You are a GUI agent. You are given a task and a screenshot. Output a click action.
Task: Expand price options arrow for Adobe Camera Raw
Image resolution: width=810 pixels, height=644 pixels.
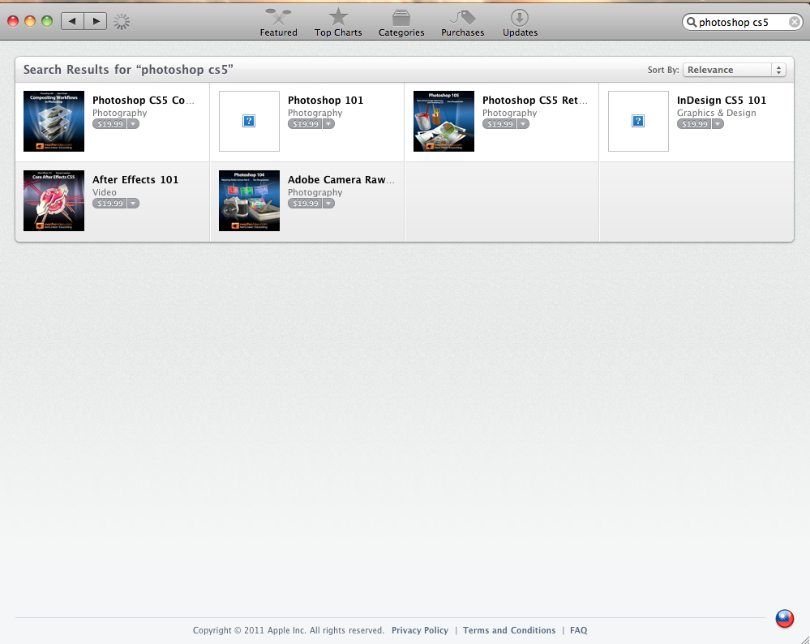(328, 204)
